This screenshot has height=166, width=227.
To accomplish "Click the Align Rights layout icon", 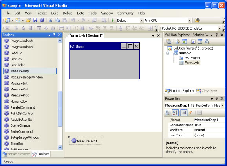I will [x=30, y=28].
